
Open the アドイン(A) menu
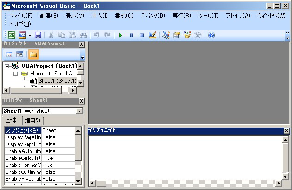(238, 16)
